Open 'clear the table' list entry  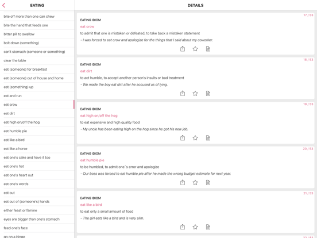[37, 60]
